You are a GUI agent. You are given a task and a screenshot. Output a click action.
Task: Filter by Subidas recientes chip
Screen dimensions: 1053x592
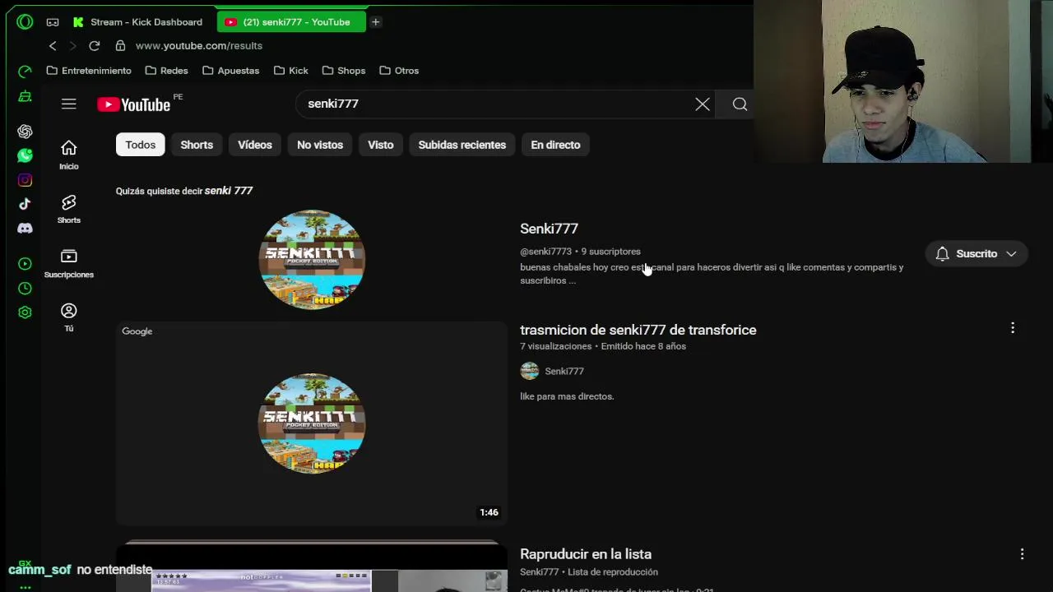click(x=462, y=145)
